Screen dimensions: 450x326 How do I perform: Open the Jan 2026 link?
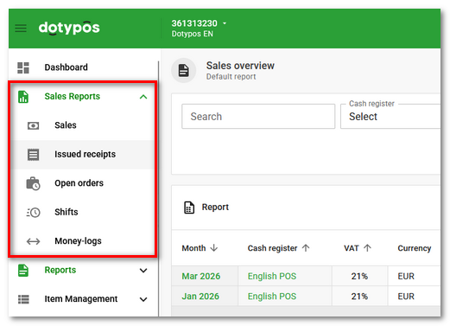click(200, 297)
